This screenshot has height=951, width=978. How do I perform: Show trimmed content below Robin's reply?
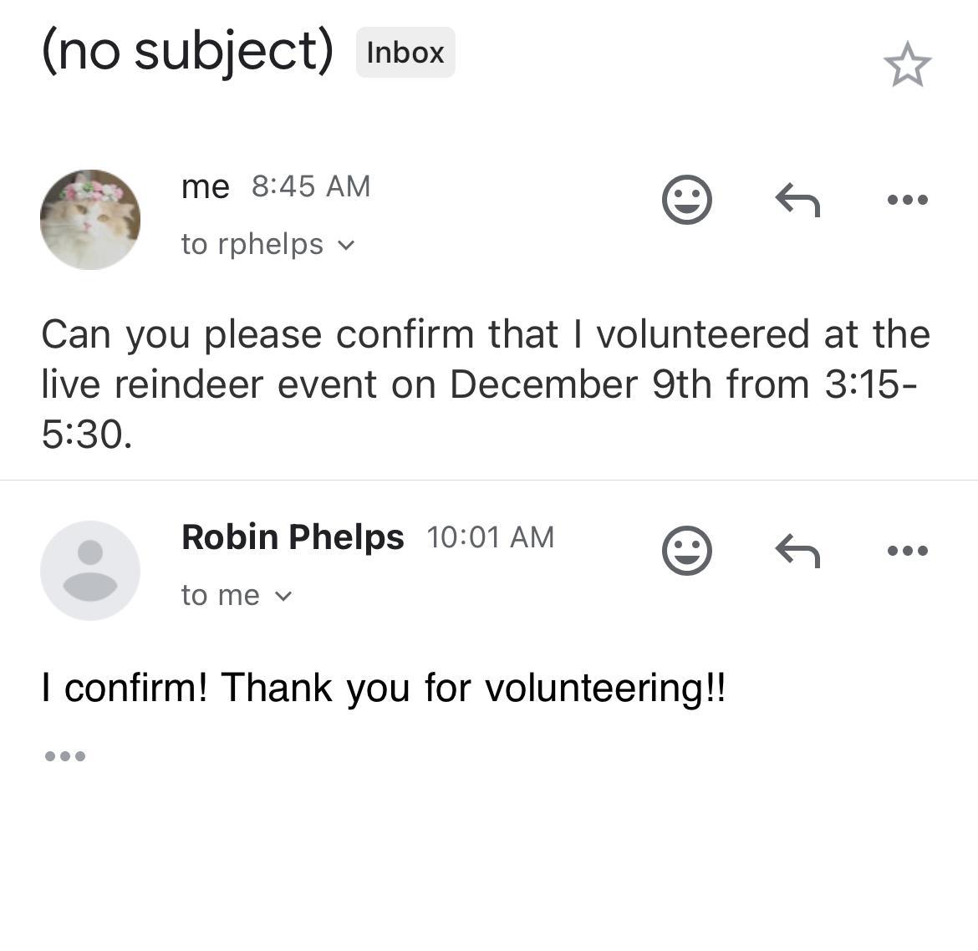click(64, 756)
